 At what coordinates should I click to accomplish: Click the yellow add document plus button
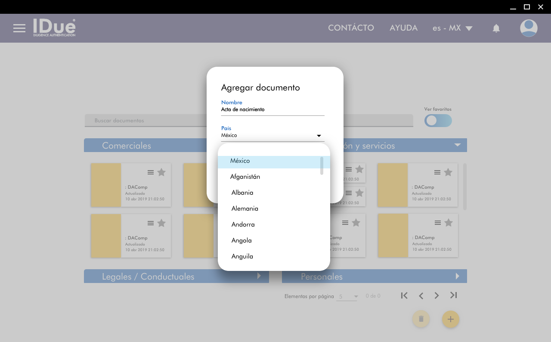450,319
